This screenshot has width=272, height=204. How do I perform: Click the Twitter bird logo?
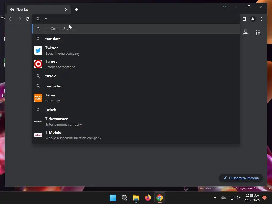tap(38, 50)
